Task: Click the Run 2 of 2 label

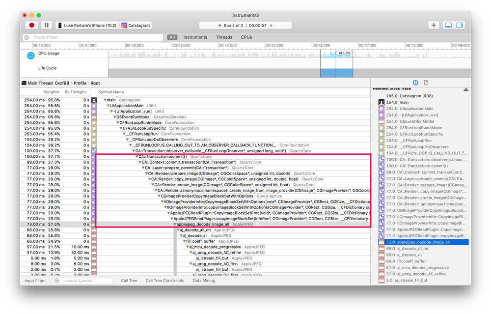Action: coord(233,26)
